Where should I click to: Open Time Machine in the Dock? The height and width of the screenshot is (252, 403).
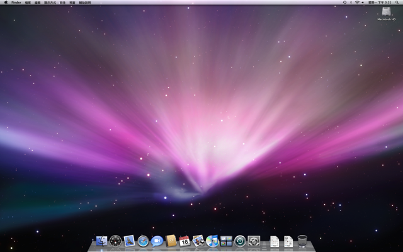(x=240, y=241)
